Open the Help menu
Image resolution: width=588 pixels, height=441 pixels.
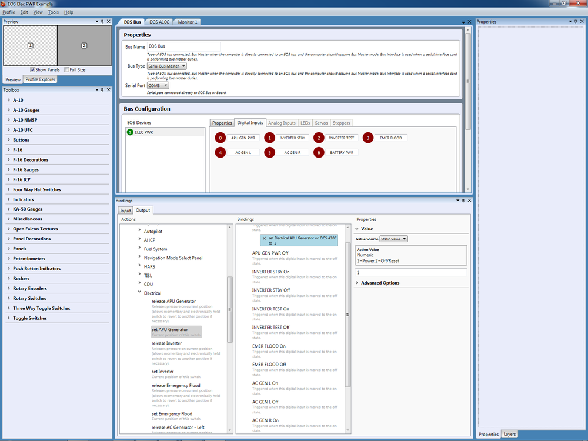pyautogui.click(x=69, y=12)
